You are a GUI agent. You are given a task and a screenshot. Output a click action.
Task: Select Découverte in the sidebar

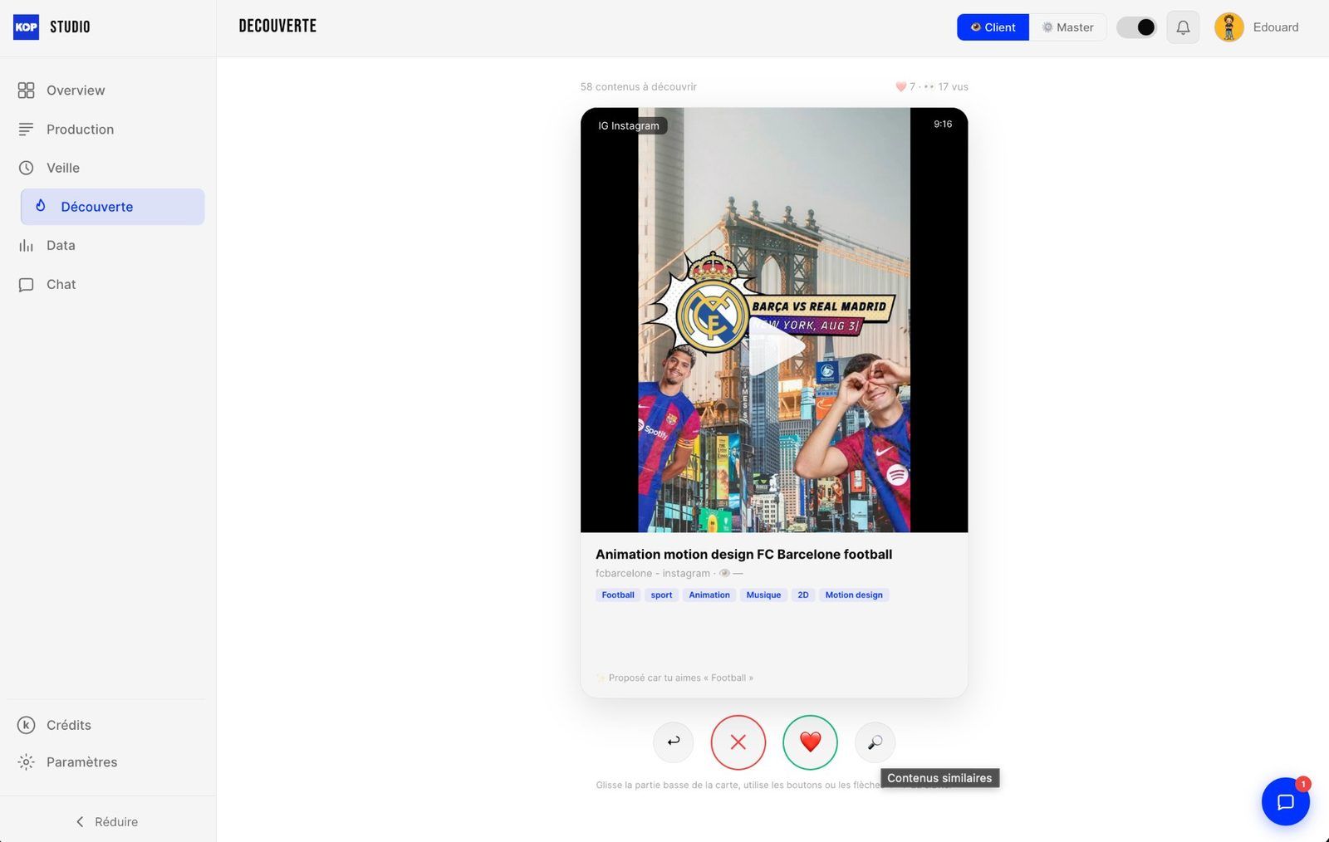(x=112, y=207)
